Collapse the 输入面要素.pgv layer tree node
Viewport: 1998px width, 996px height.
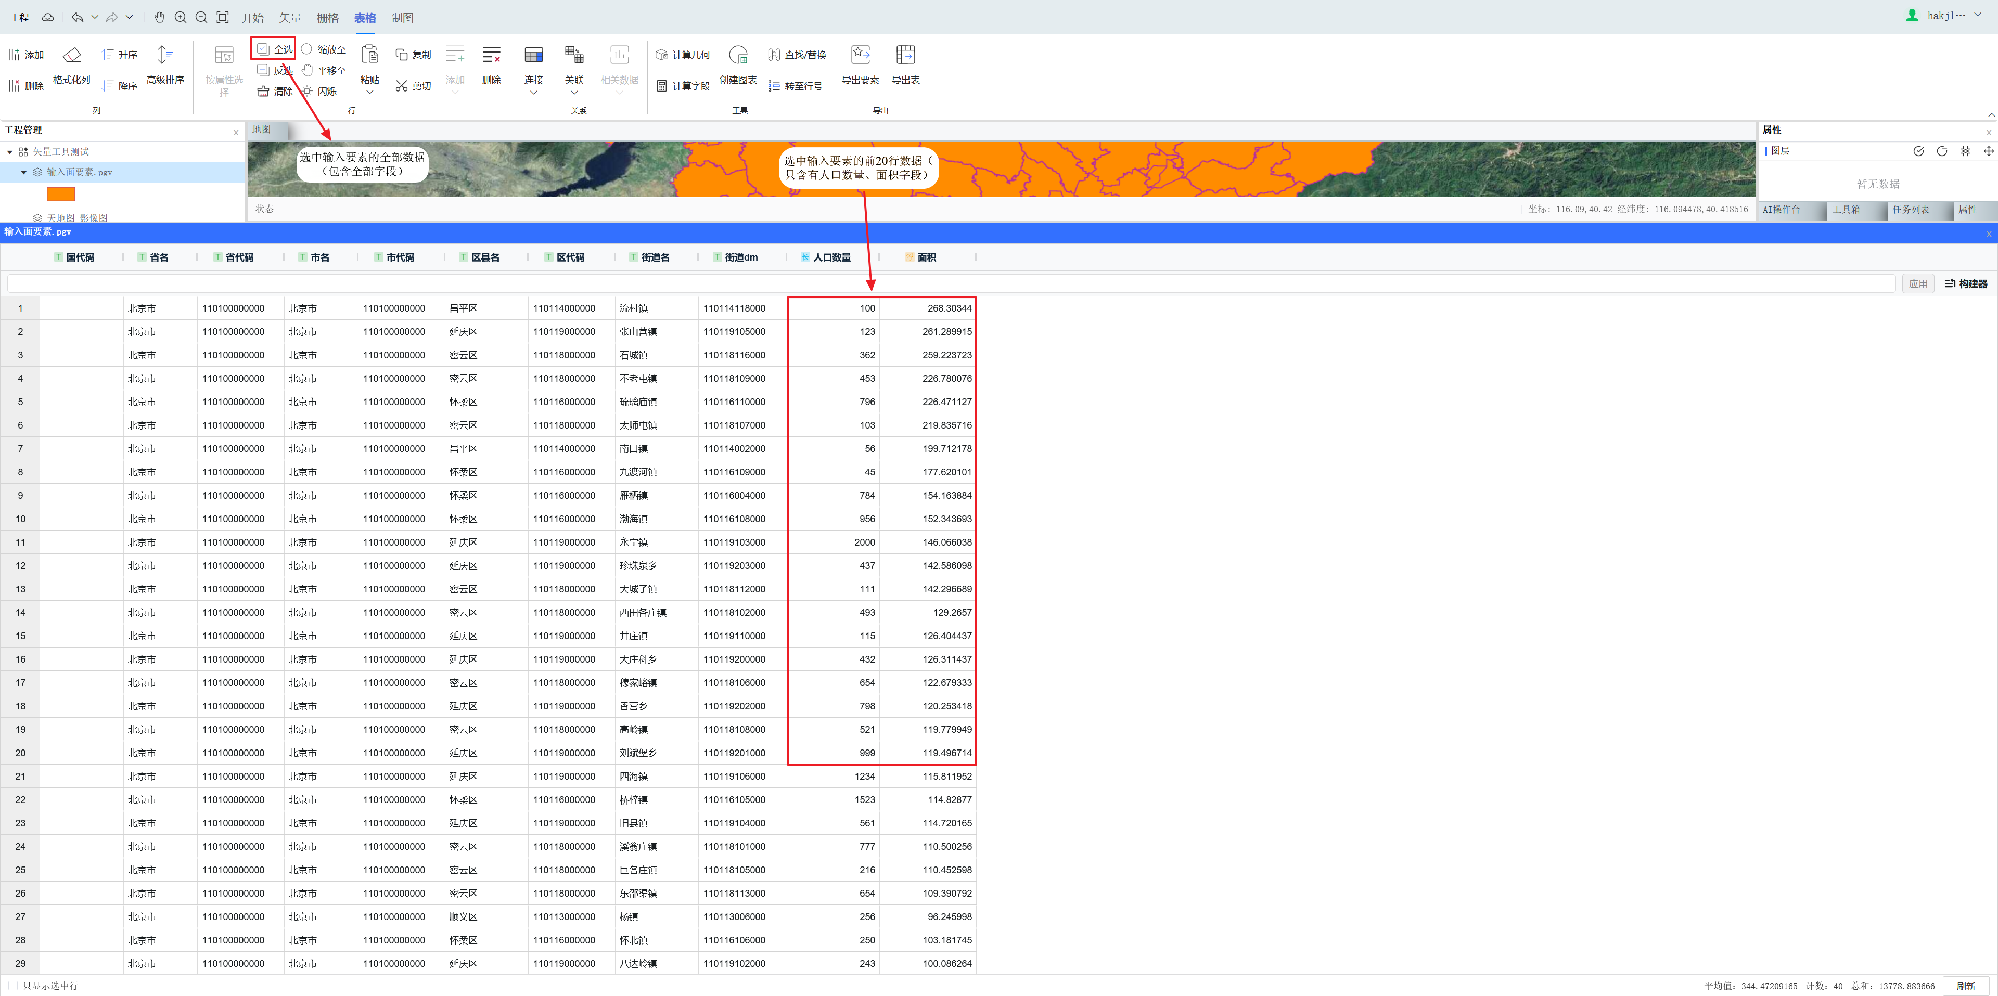(24, 172)
